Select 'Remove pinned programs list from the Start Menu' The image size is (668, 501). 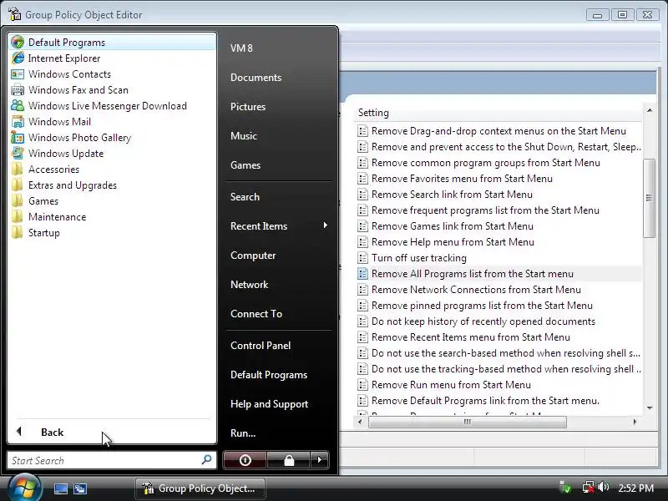click(482, 306)
